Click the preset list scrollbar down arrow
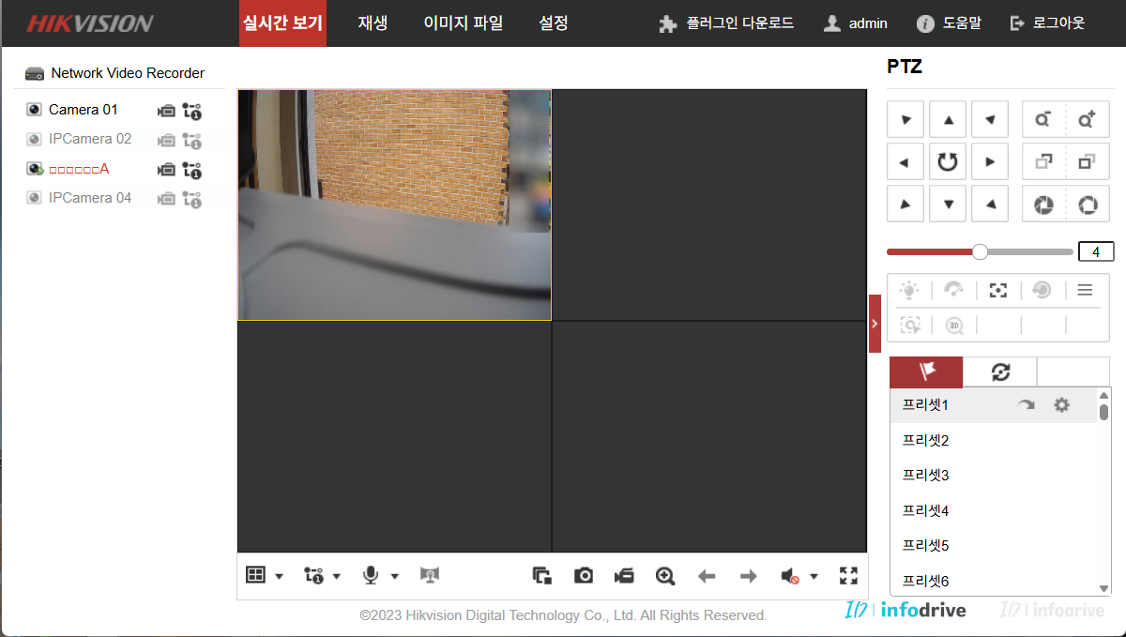1126x637 pixels. (1104, 588)
